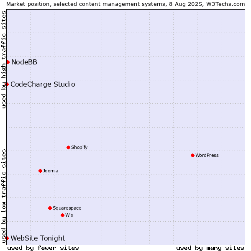Click the red WordPress marker

(x=192, y=155)
